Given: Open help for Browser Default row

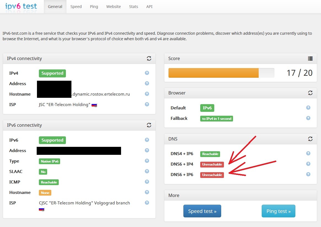Looking at the screenshot, I should pyautogui.click(x=308, y=107).
